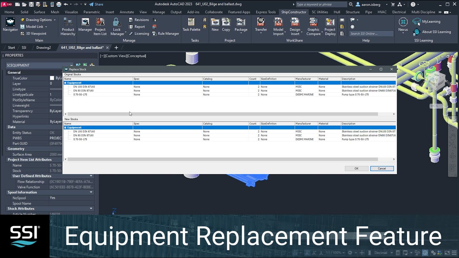This screenshot has width=459, height=258.
Task: Open Rule Manager
Action: (x=165, y=33)
